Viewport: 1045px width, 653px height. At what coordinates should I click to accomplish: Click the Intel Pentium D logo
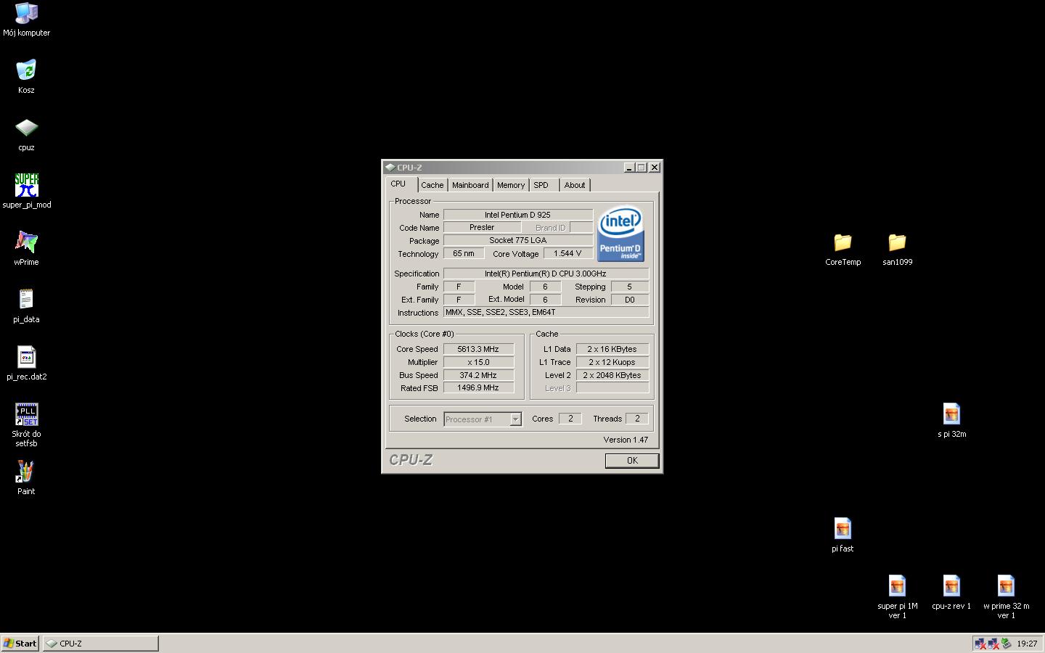[x=620, y=235]
